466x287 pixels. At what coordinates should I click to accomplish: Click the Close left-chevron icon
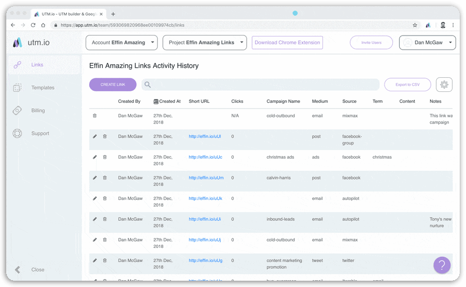[x=18, y=270]
